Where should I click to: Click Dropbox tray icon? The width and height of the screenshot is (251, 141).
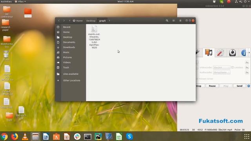(214, 2)
